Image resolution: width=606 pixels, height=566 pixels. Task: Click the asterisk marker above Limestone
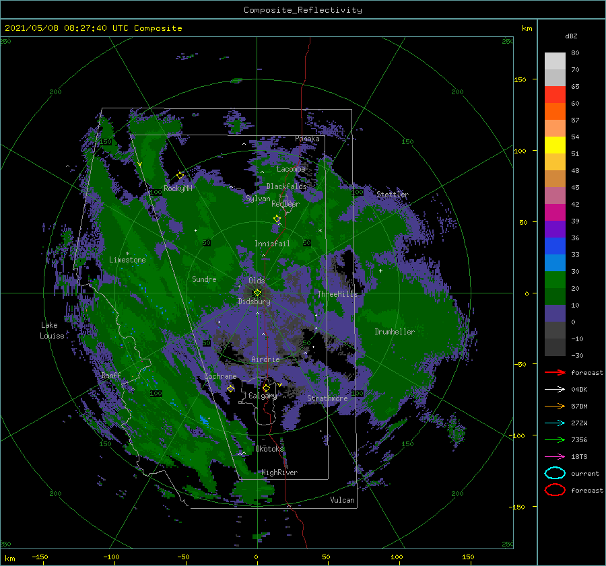click(x=127, y=254)
